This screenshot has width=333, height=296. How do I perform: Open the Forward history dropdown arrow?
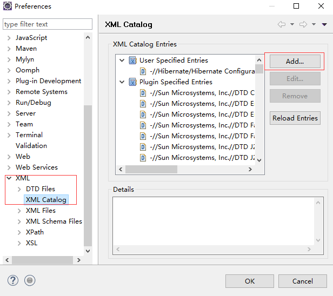click(x=314, y=24)
